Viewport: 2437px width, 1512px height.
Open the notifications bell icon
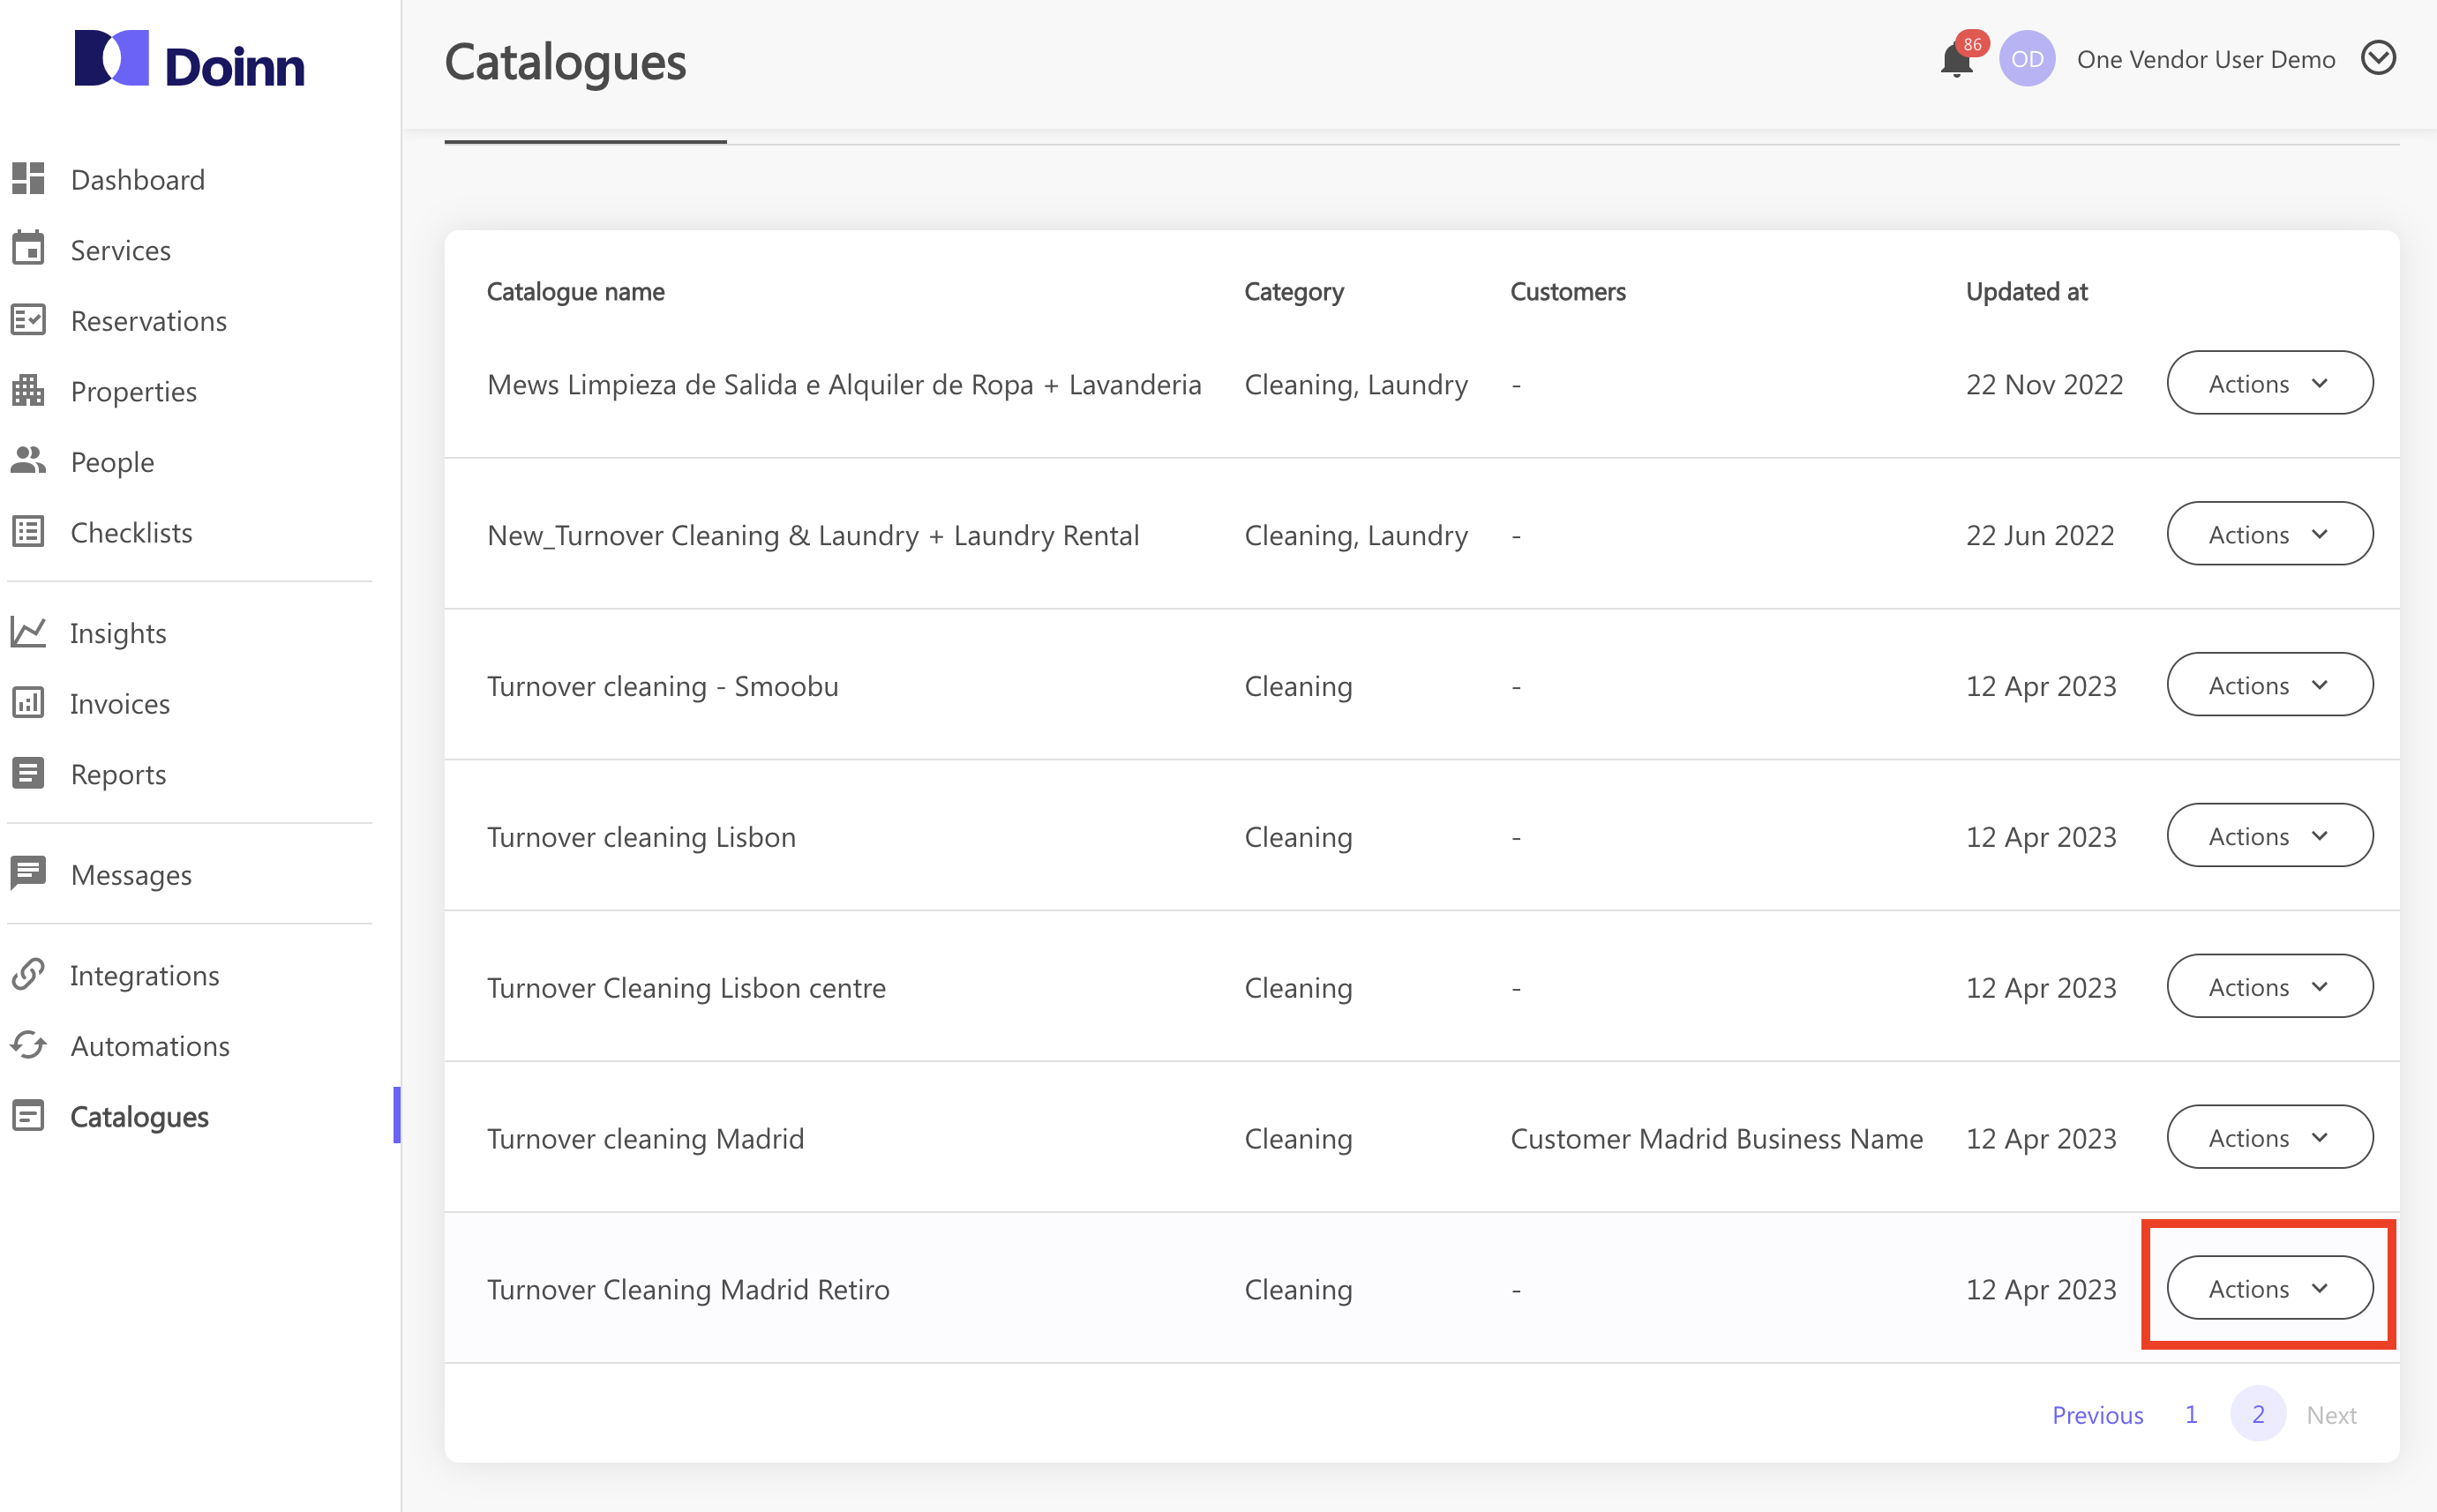point(1955,60)
